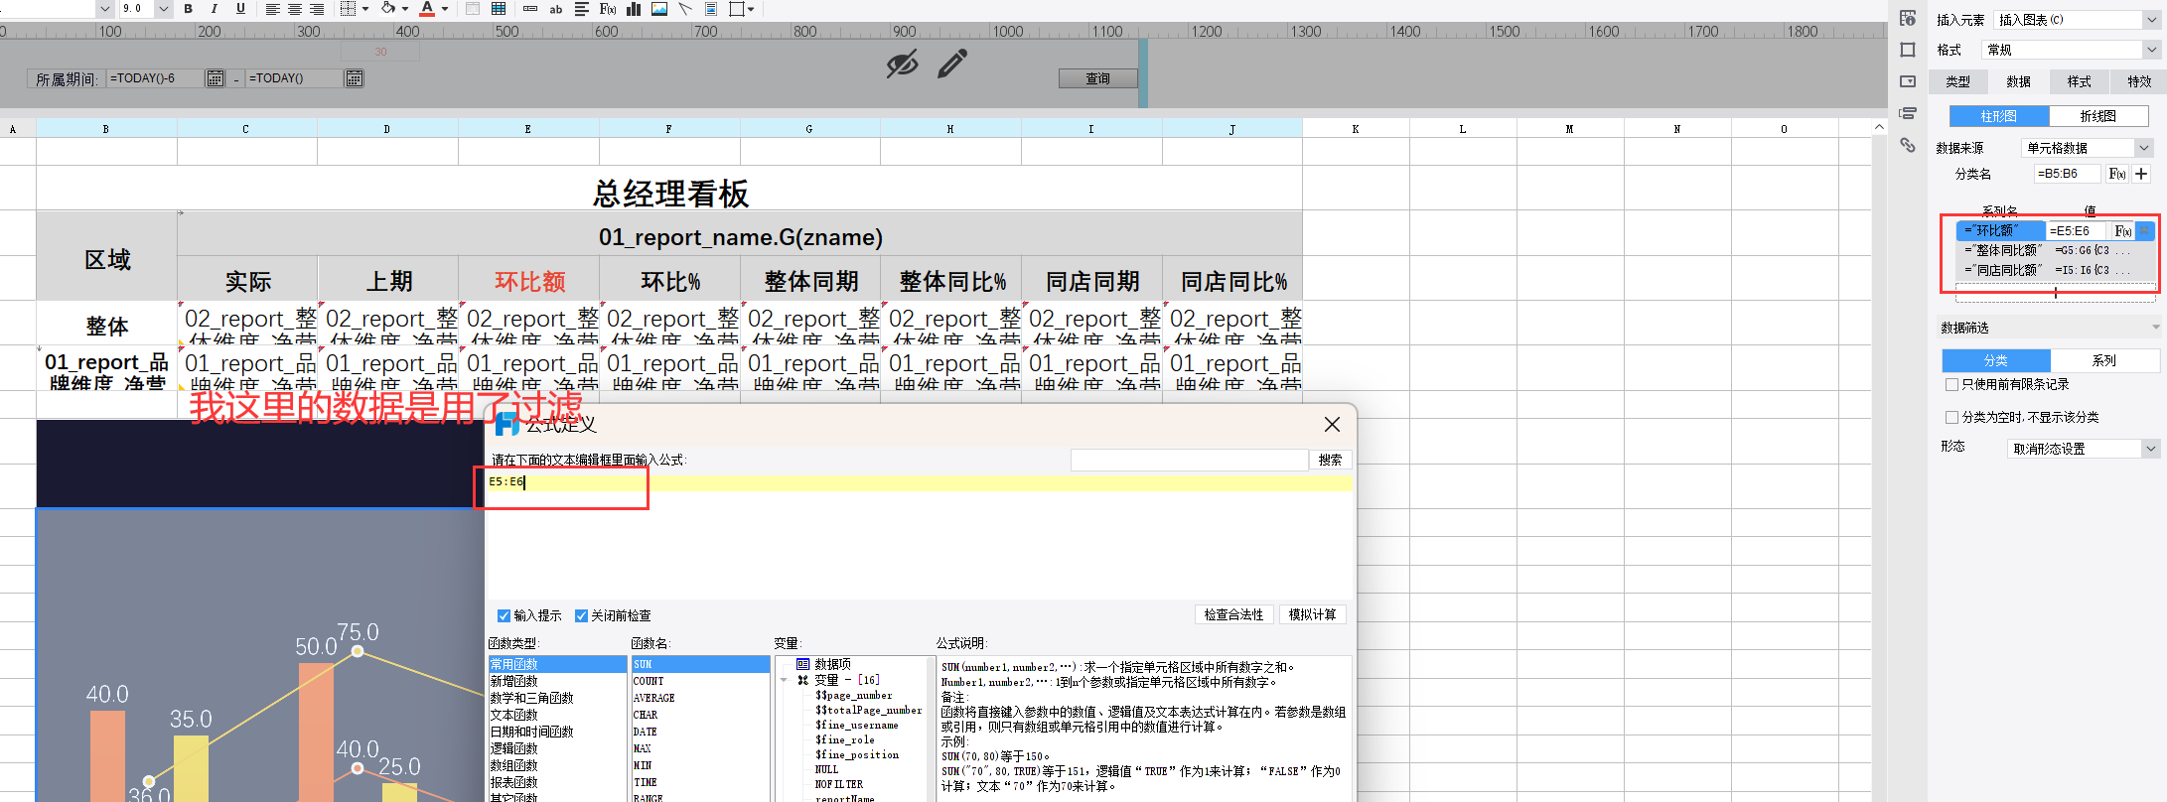Click F(x) button beside category name B5:B6
The image size is (2167, 802).
point(2117,174)
